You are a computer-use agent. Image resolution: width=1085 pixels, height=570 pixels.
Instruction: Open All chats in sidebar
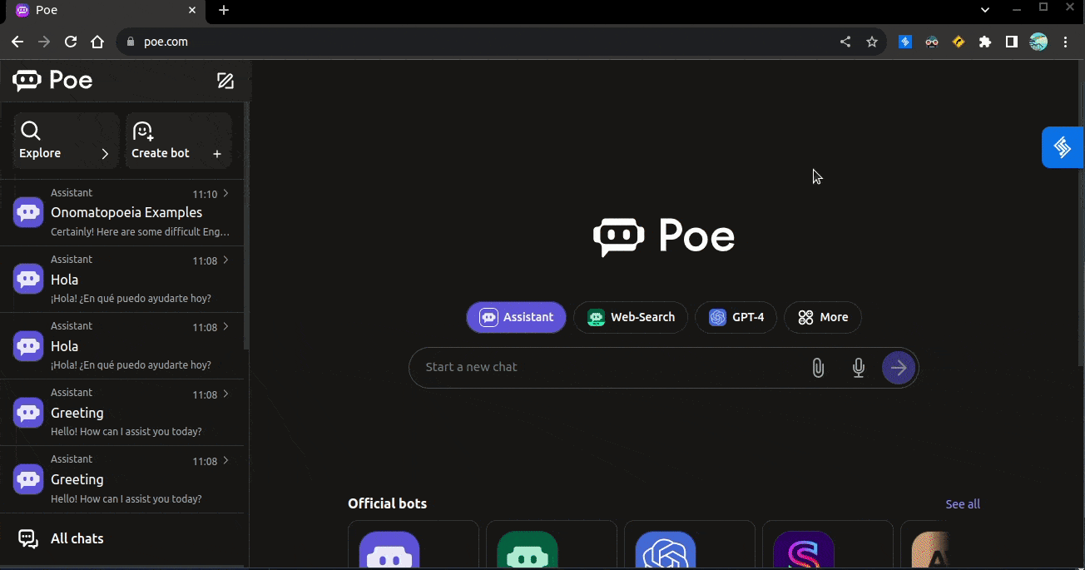point(122,538)
